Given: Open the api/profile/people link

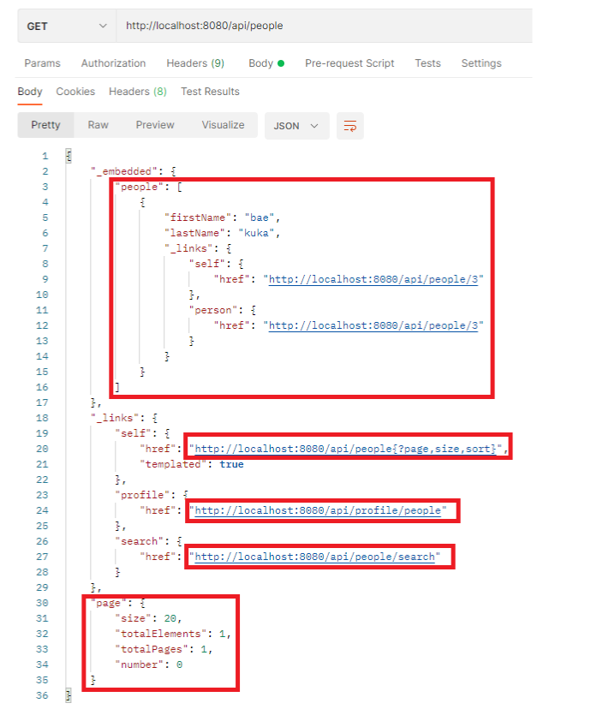Looking at the screenshot, I should pyautogui.click(x=318, y=510).
